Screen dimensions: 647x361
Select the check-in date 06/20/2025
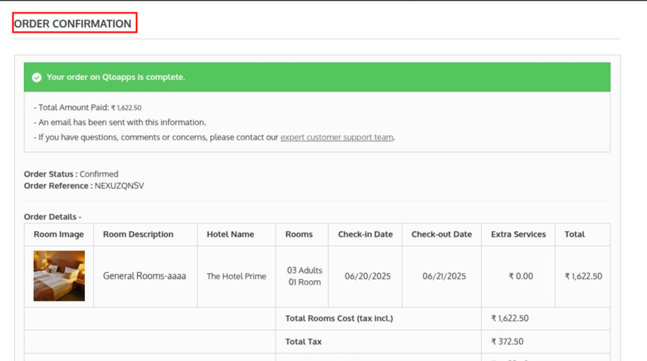368,277
